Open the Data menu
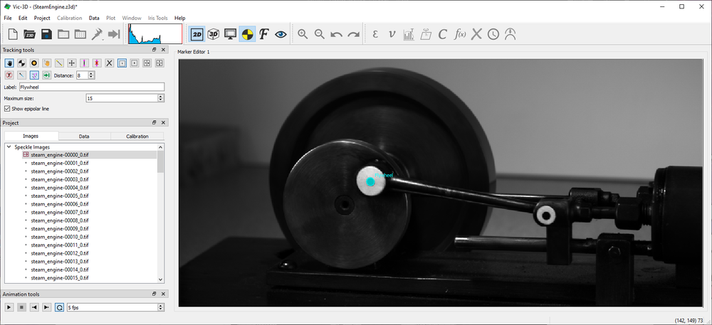Screen dimensions: 712x325 pos(94,18)
